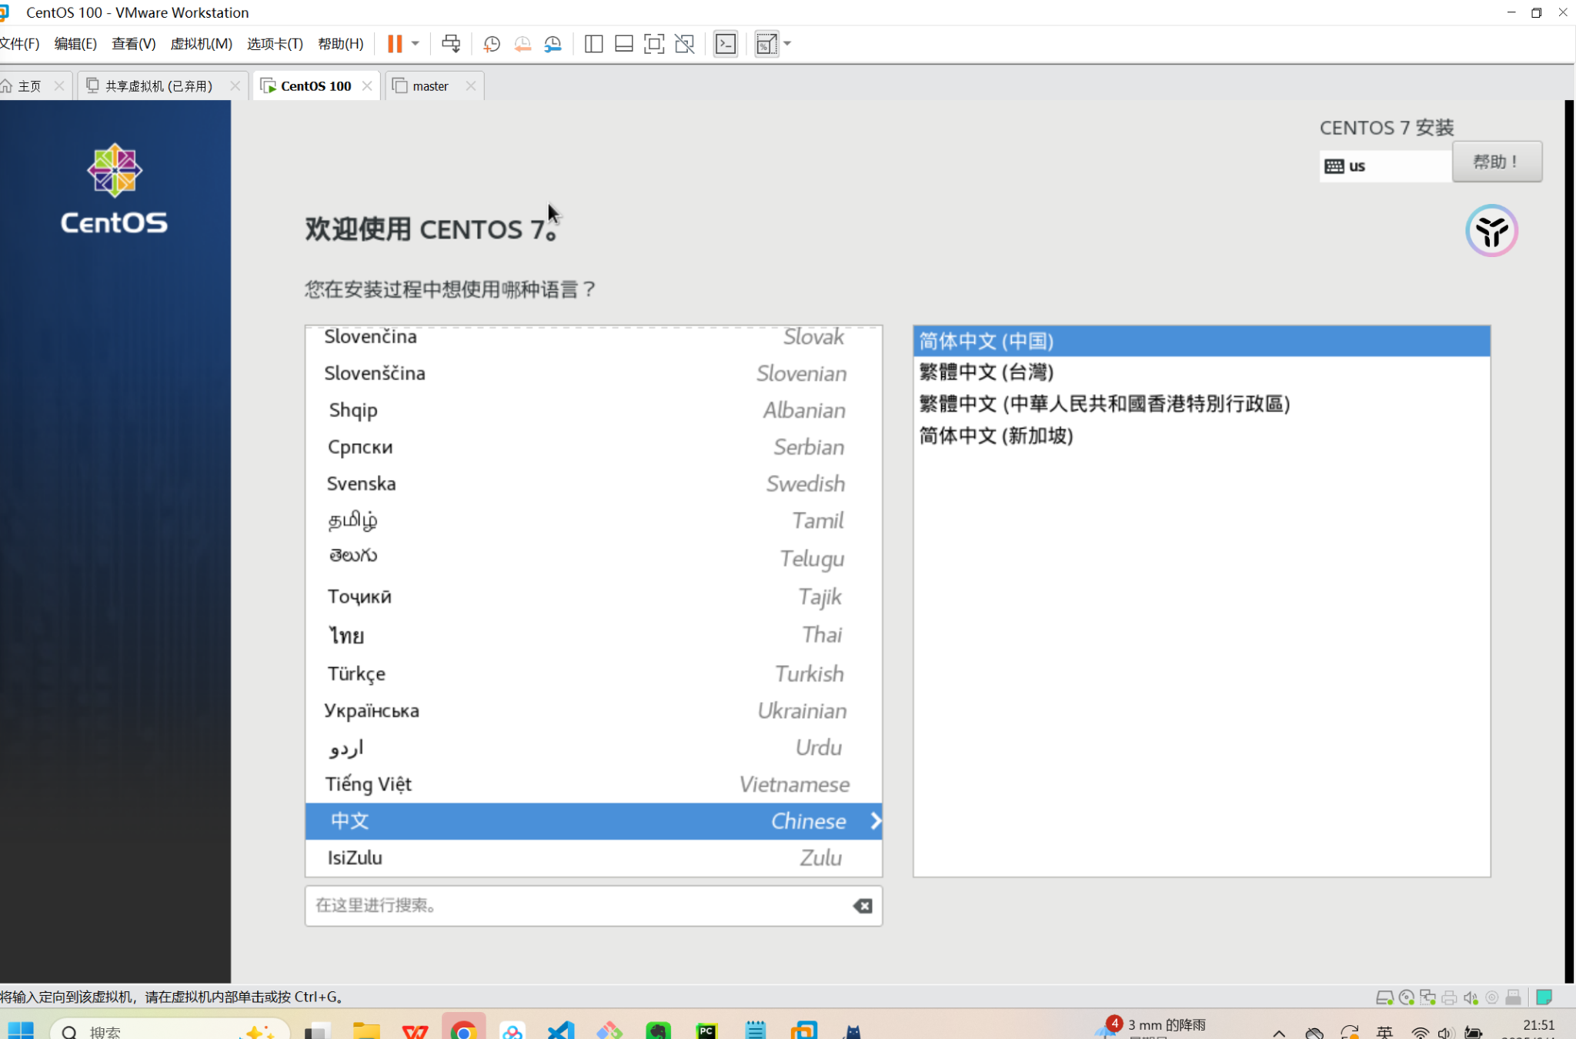Take a snapshot of the VM
The image size is (1576, 1039).
(x=492, y=44)
